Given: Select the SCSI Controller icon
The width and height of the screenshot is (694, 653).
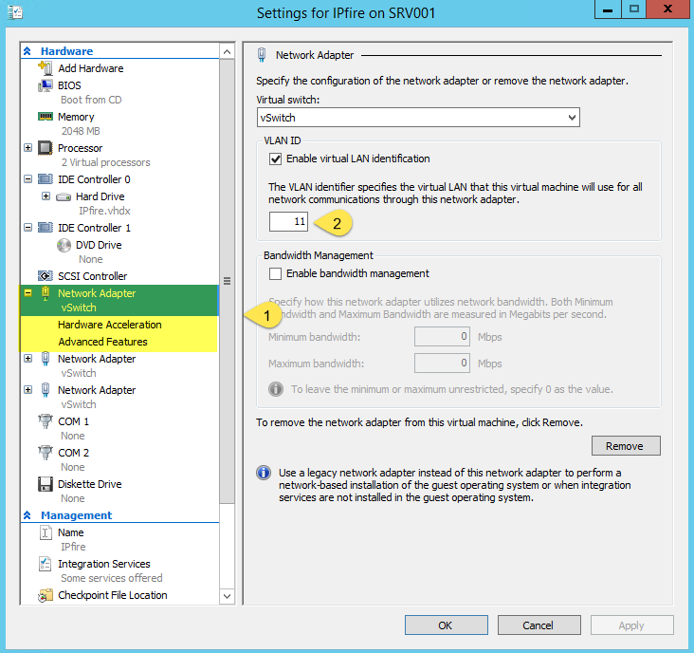Looking at the screenshot, I should tap(46, 276).
